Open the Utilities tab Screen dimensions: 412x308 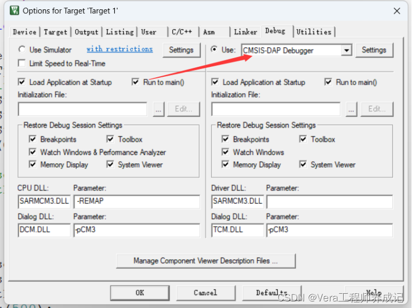click(314, 32)
